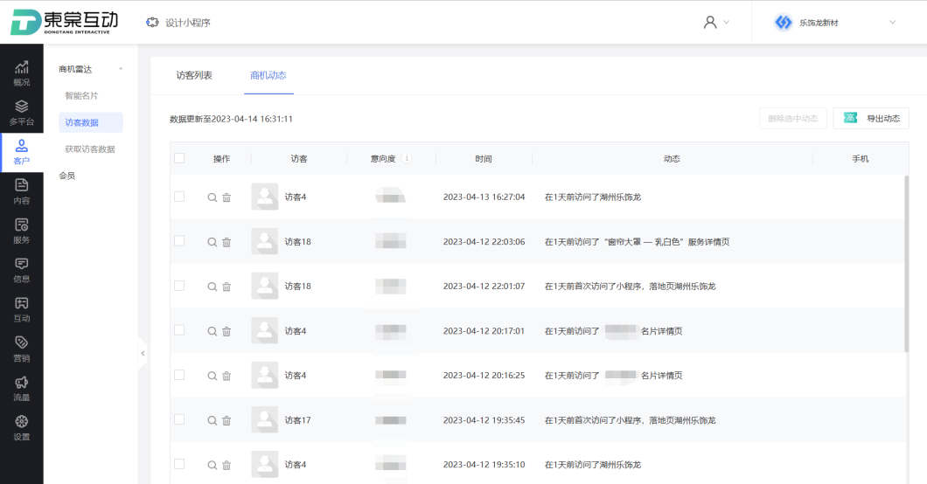The image size is (927, 484).
Task: Select the 客户 sidebar section
Action: [x=21, y=152]
